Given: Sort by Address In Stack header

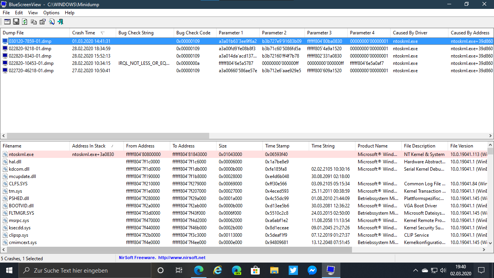Looking at the screenshot, I should 96,146.
